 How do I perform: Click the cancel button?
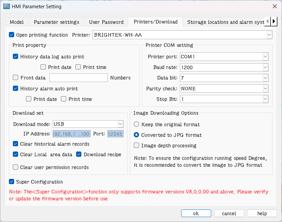[x=229, y=213]
